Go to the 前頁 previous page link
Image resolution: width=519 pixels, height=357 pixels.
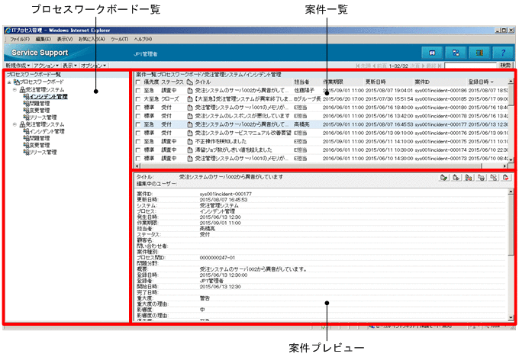[x=380, y=66]
